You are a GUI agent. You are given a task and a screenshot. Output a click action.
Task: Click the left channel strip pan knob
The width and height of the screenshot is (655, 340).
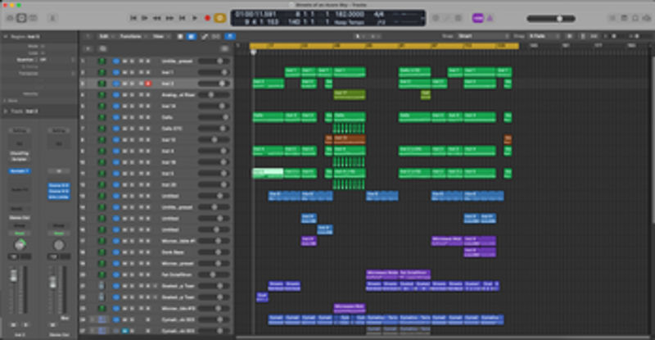[20, 245]
